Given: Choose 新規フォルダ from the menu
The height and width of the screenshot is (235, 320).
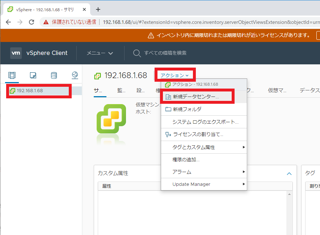Looking at the screenshot, I should point(204,109).
